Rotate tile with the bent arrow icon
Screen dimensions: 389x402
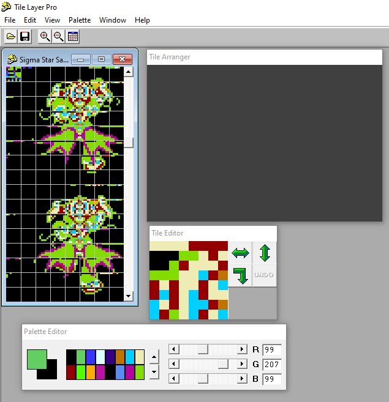[240, 275]
